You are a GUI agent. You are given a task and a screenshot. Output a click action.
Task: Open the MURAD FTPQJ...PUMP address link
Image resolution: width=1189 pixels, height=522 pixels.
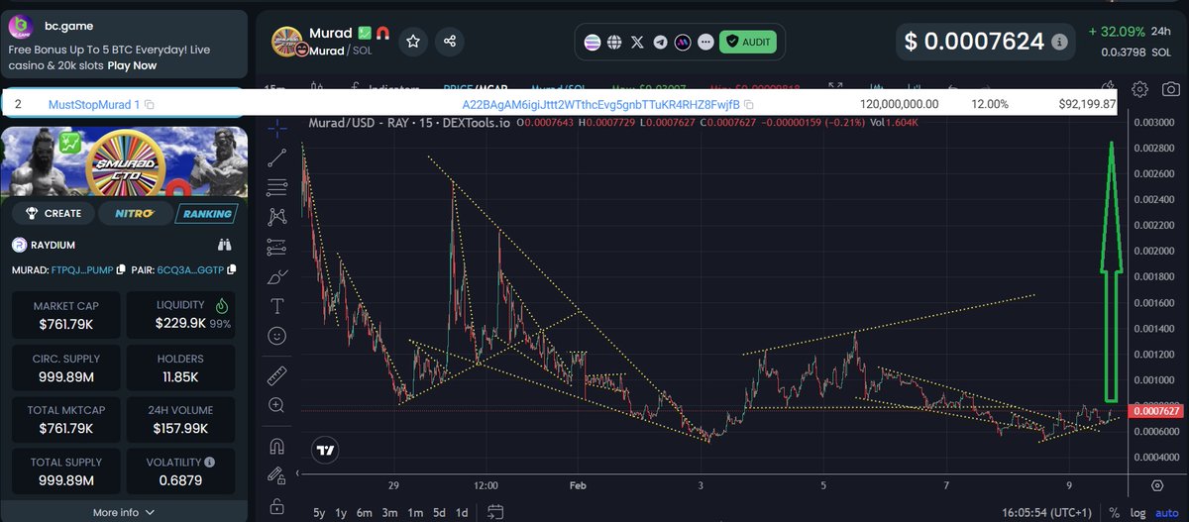(82, 269)
